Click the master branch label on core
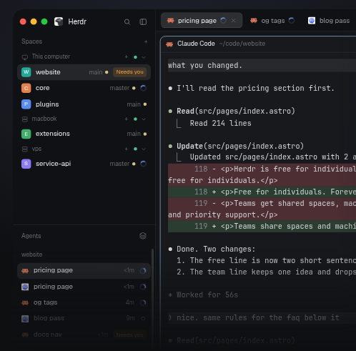Viewport: 356px width, 351px height. tap(119, 88)
